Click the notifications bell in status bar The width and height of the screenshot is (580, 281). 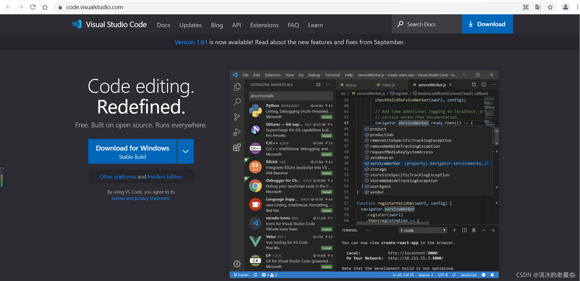pos(492,275)
